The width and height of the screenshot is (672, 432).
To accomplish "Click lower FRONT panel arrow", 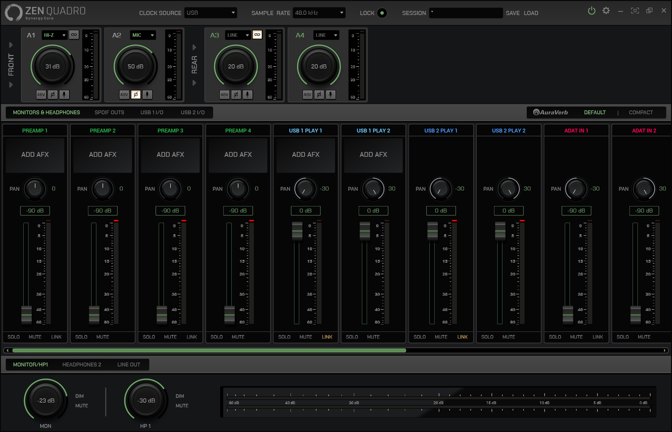I will point(11,85).
